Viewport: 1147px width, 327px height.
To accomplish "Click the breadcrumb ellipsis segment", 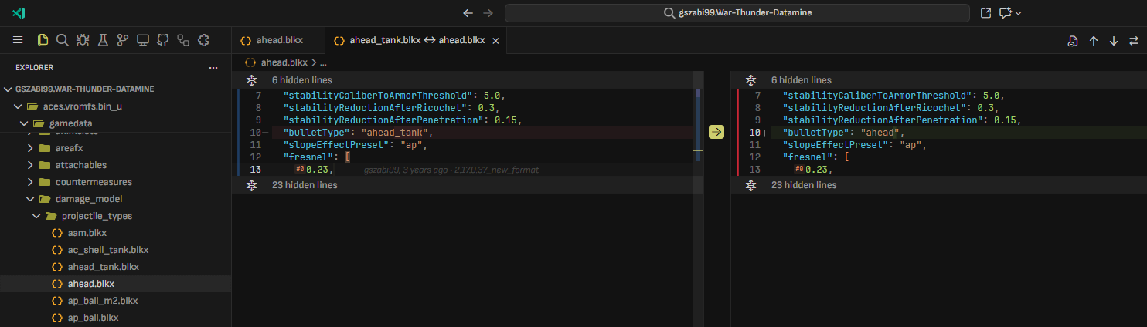I will (x=323, y=62).
